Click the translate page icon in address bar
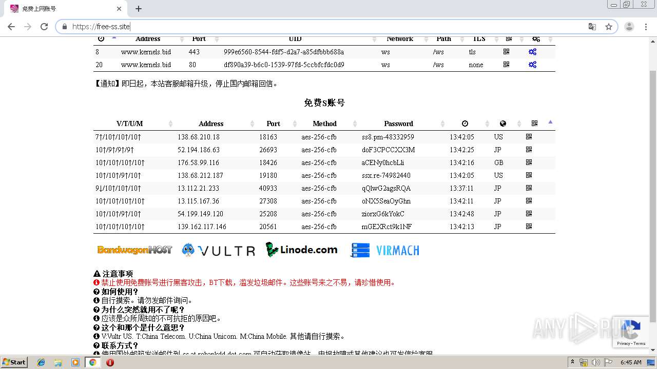The image size is (657, 369). 592,27
